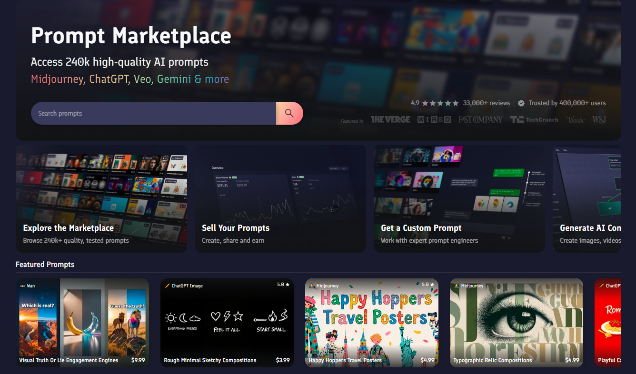Click The Verge featured logo
636x374 pixels.
coord(390,120)
